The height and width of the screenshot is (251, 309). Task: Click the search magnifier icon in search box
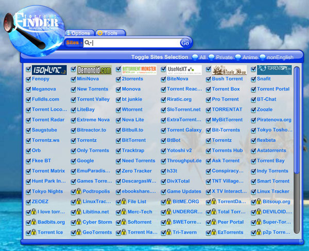pos(87,42)
